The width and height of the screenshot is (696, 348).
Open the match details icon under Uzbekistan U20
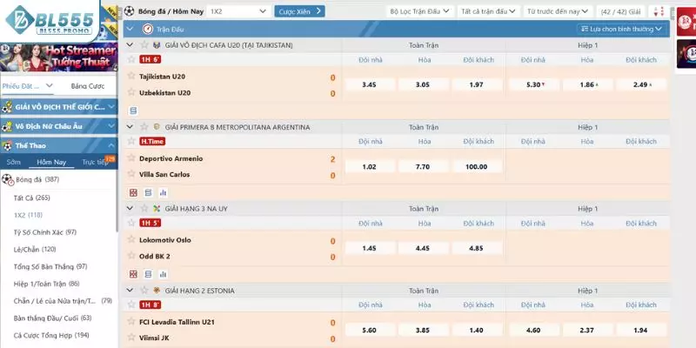[133, 110]
